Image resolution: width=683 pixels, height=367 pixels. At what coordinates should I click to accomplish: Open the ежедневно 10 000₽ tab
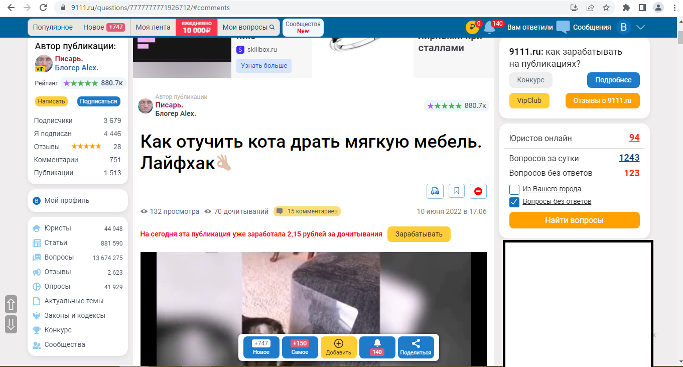[x=196, y=27]
